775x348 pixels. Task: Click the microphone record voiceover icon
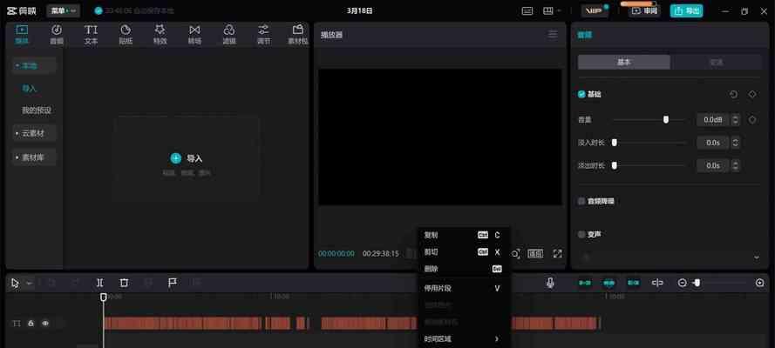click(550, 283)
